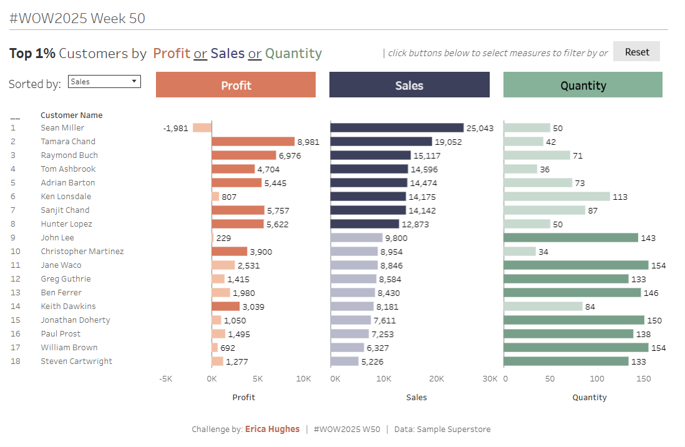The width and height of the screenshot is (685, 447).
Task: Click John Lee's sales bar
Action: point(356,238)
